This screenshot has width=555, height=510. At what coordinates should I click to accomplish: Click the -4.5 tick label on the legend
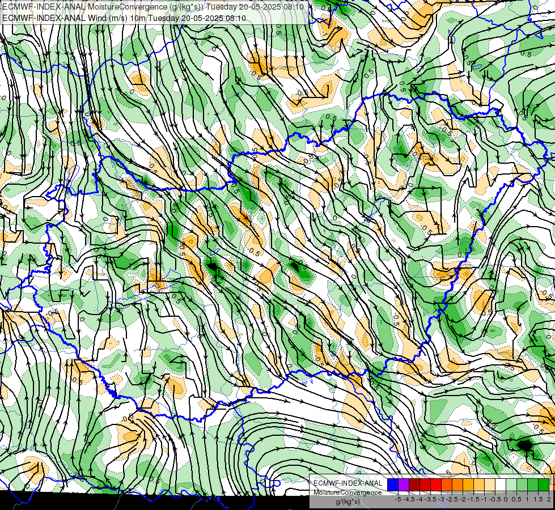pyautogui.click(x=409, y=499)
